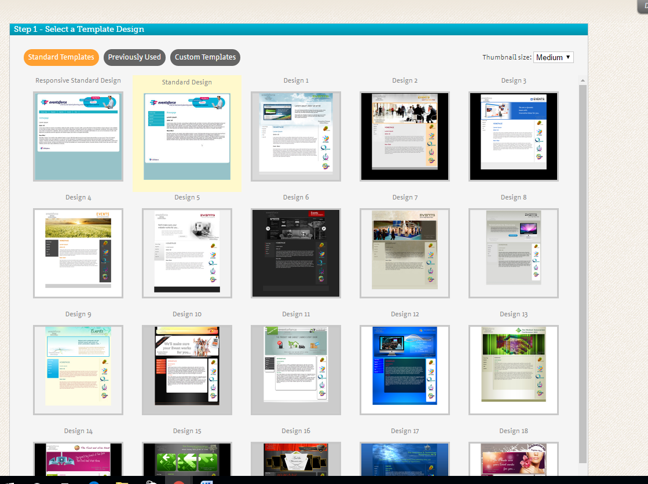Viewport: 648px width, 484px height.
Task: Pick the grey Design 8 template
Action: pyautogui.click(x=514, y=253)
